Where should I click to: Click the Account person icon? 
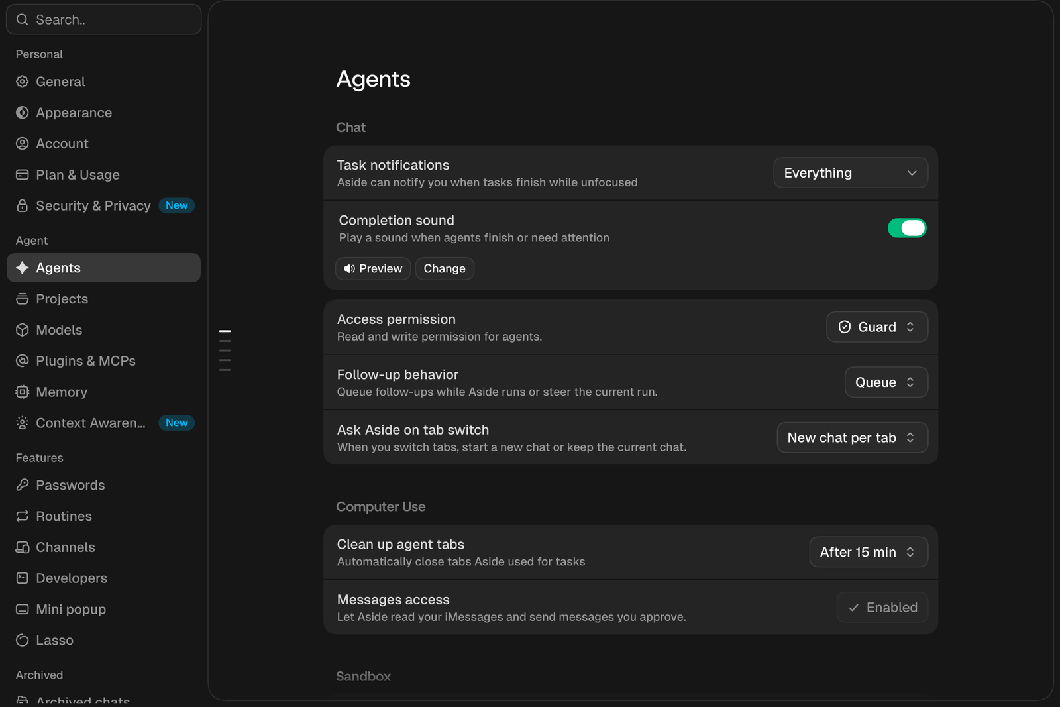23,144
